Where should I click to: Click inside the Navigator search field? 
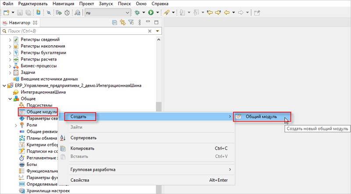point(75,31)
